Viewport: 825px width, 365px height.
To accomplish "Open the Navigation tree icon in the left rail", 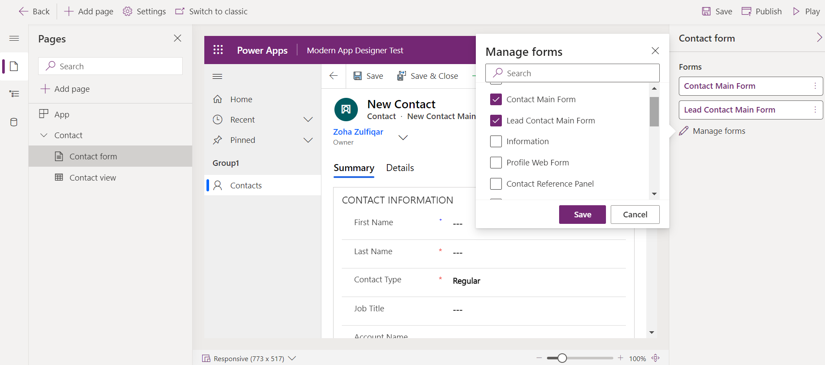I will tap(14, 94).
